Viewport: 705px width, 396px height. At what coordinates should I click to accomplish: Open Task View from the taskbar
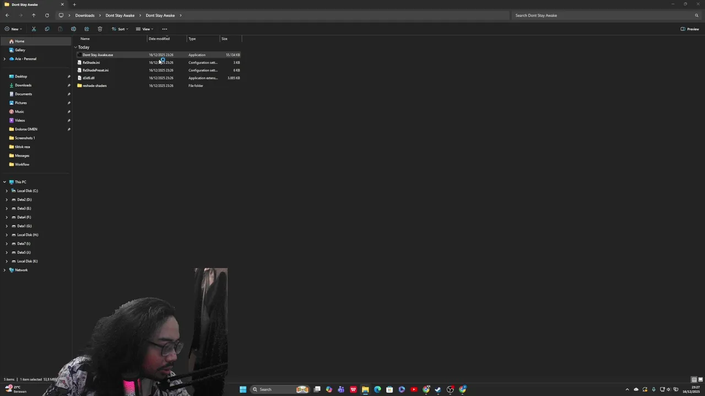[317, 389]
